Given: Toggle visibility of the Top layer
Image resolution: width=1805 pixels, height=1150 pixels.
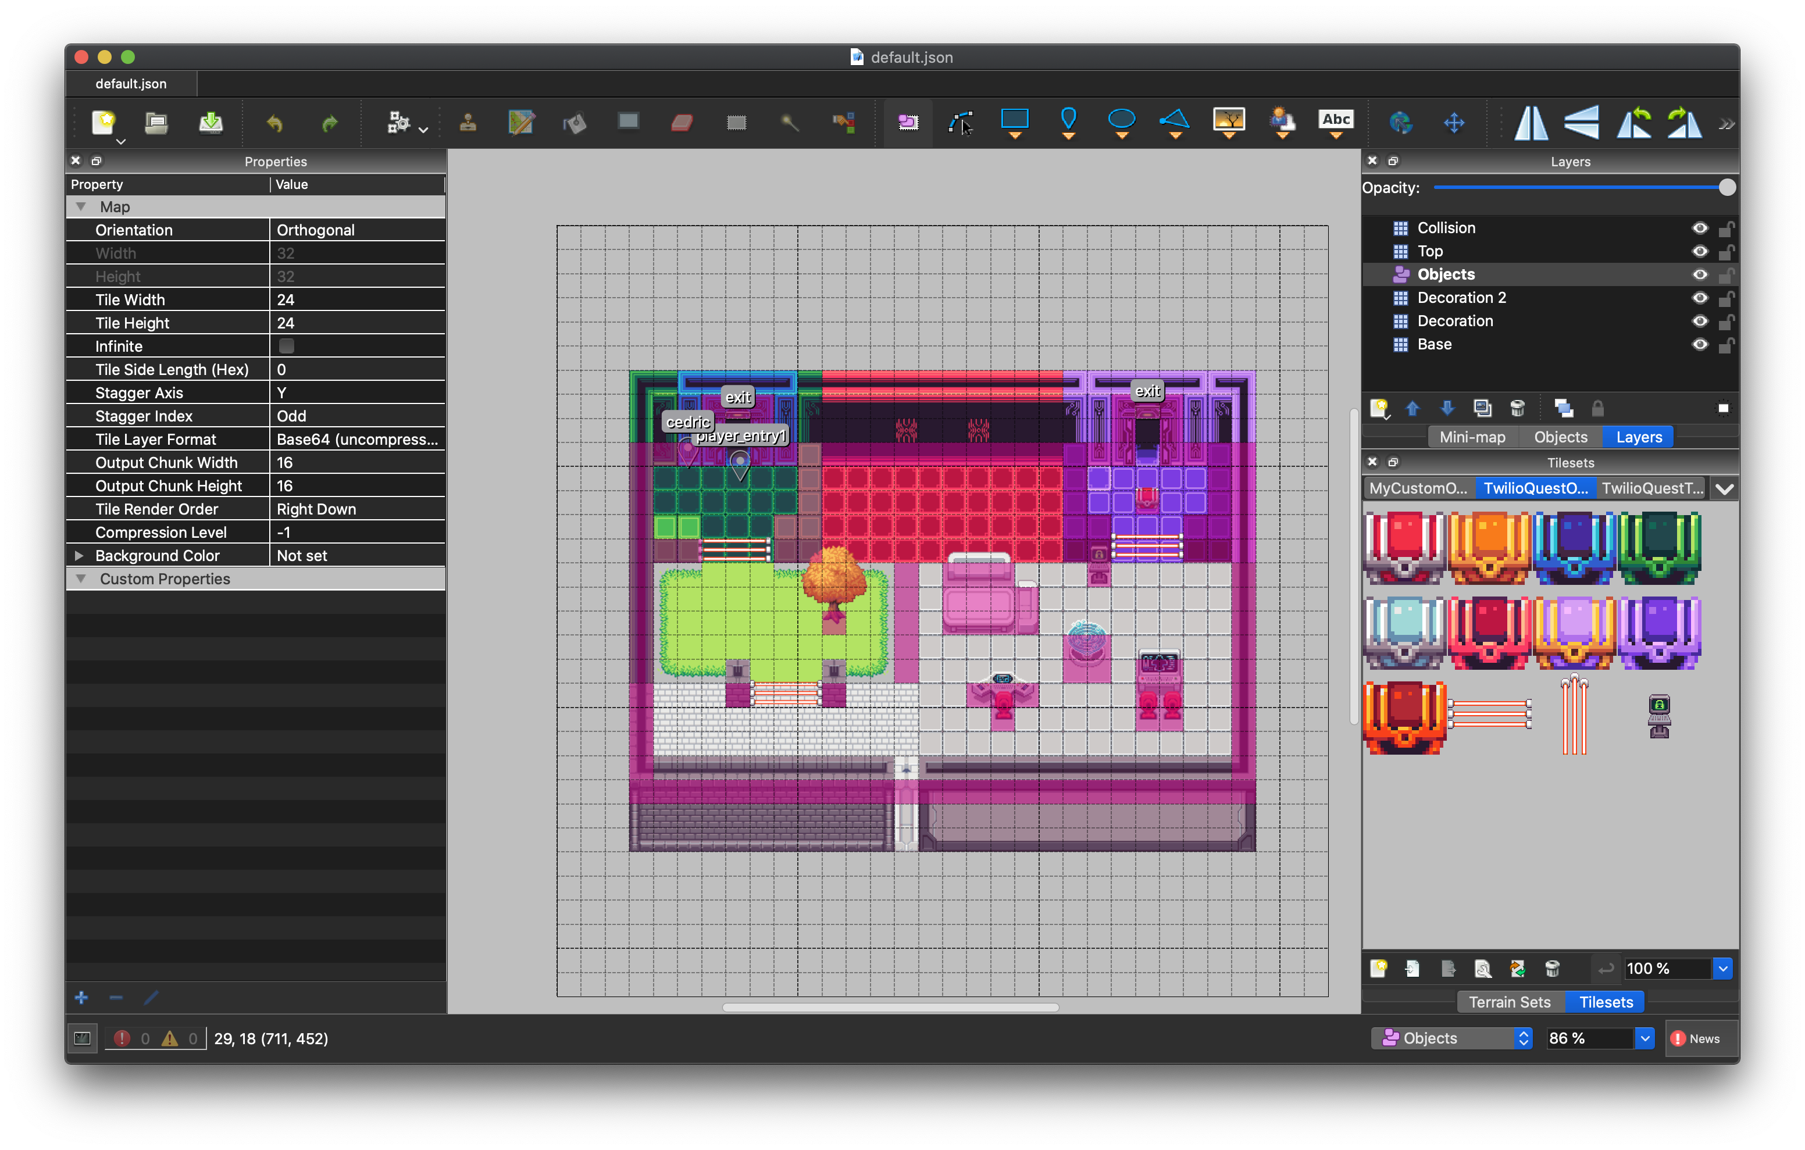Looking at the screenshot, I should [1699, 251].
